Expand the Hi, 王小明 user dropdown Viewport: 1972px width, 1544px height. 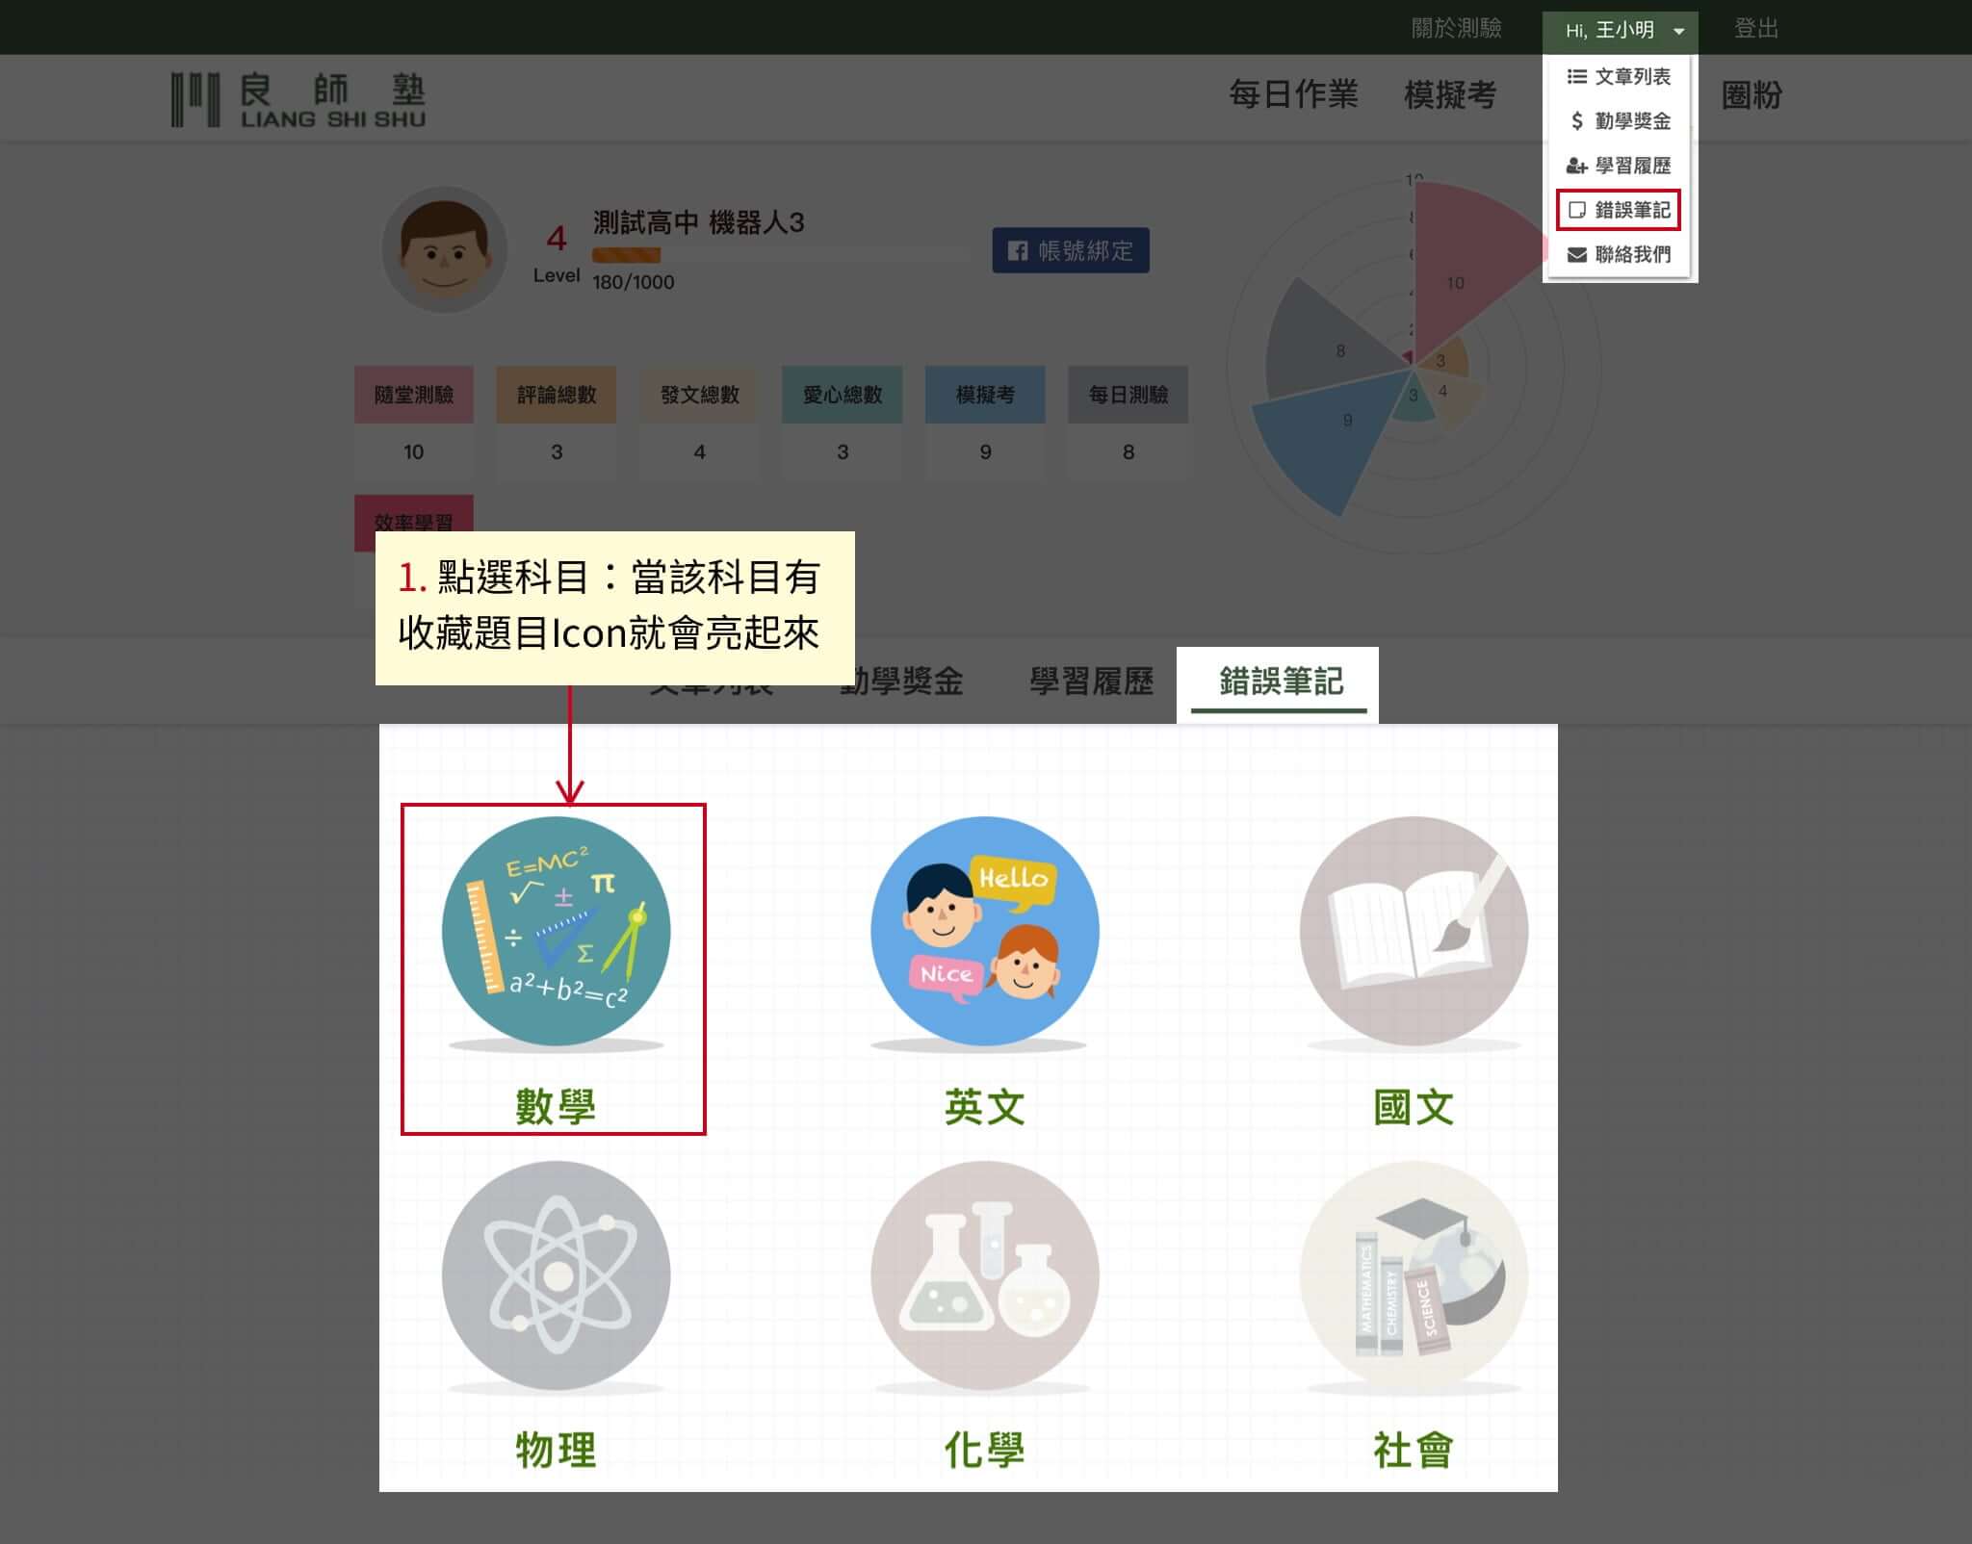pos(1620,31)
